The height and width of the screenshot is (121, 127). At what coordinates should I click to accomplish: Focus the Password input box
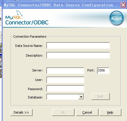65,89
